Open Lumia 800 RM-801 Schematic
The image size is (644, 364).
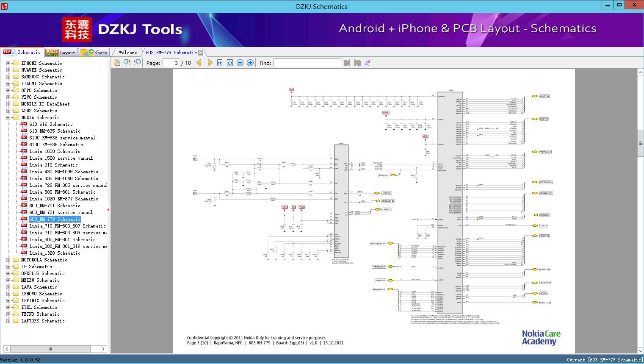click(x=62, y=192)
